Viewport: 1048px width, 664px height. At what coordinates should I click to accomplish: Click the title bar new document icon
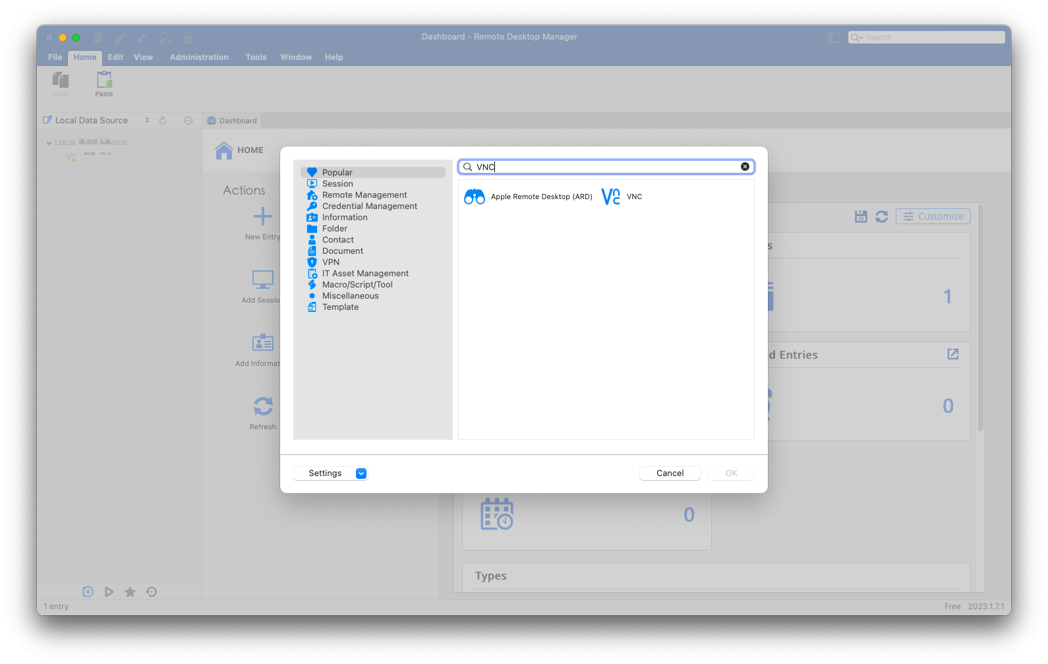pyautogui.click(x=98, y=38)
